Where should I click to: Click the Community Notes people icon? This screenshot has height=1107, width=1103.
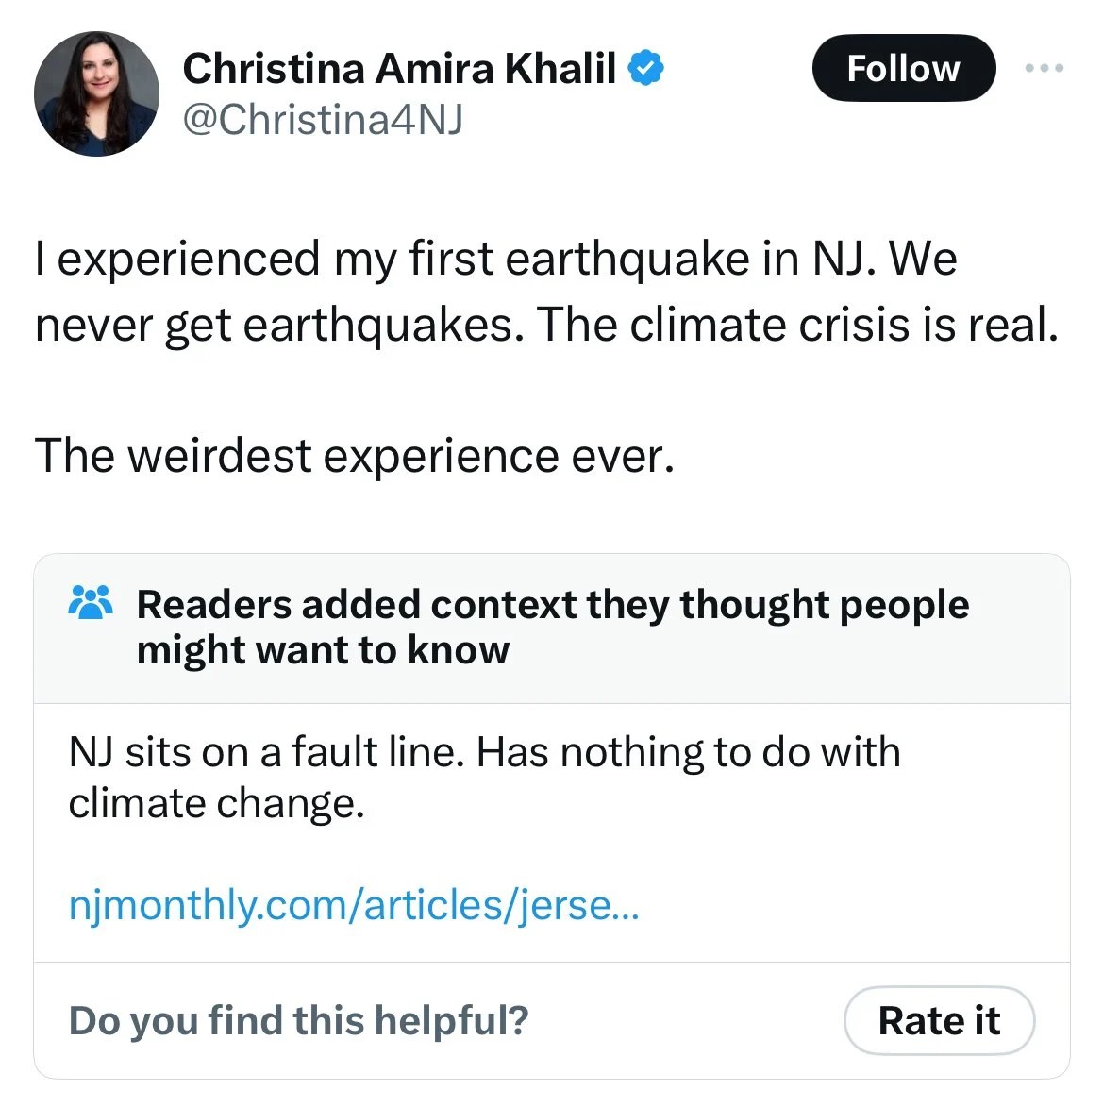92,603
